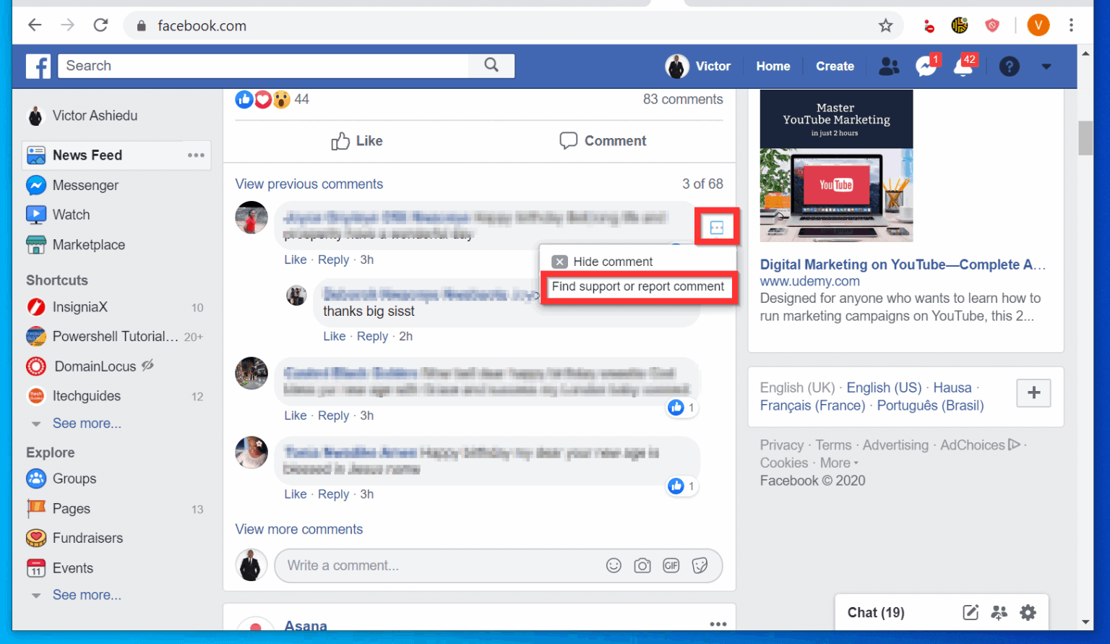This screenshot has width=1110, height=644.
Task: Attach a photo using the camera icon
Action: 642,566
